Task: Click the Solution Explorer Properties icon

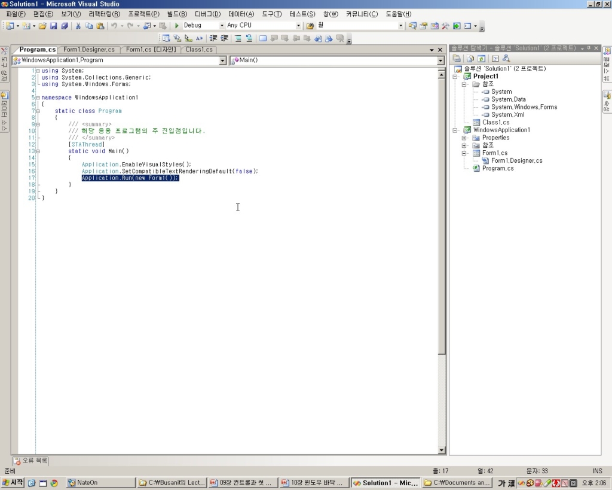Action: point(457,59)
